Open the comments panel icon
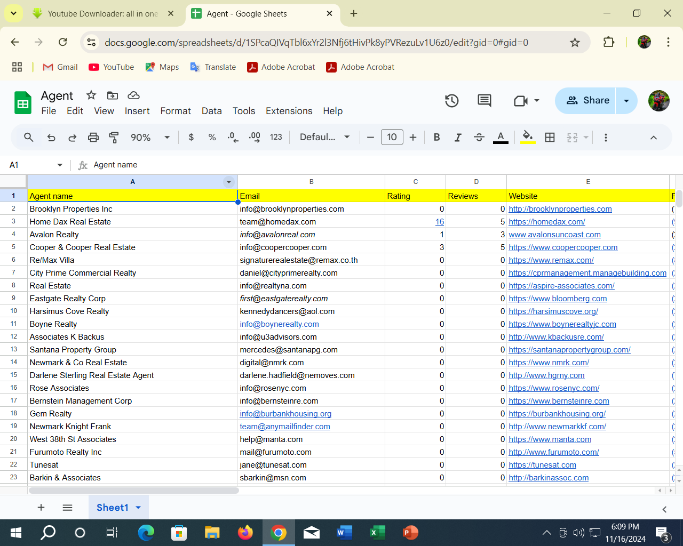Viewport: 683px width, 546px height. coord(484,101)
